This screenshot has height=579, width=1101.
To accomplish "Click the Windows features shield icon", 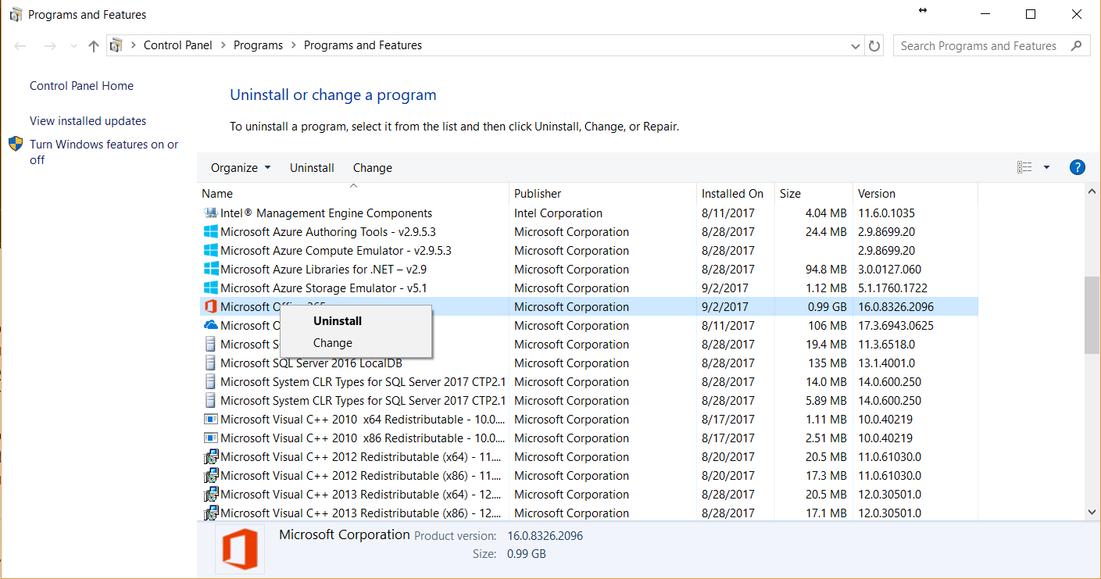I will click(x=16, y=145).
